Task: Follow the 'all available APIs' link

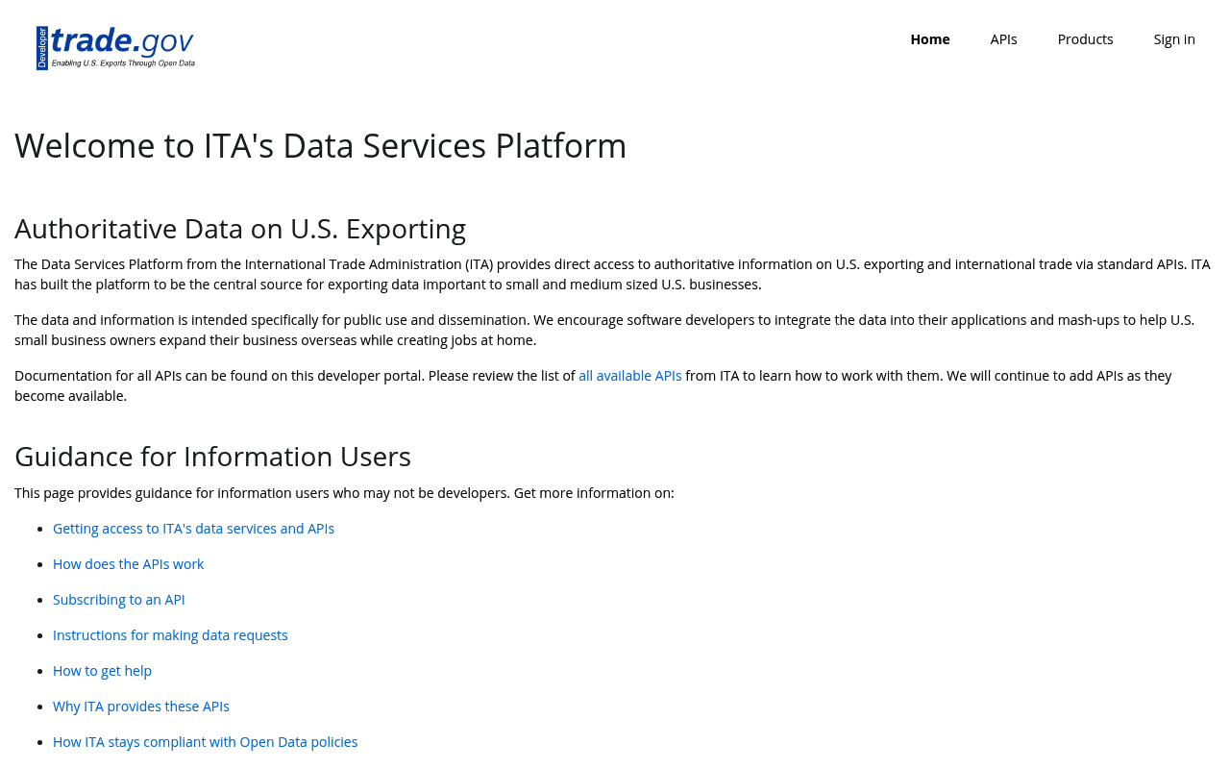Action: click(630, 376)
